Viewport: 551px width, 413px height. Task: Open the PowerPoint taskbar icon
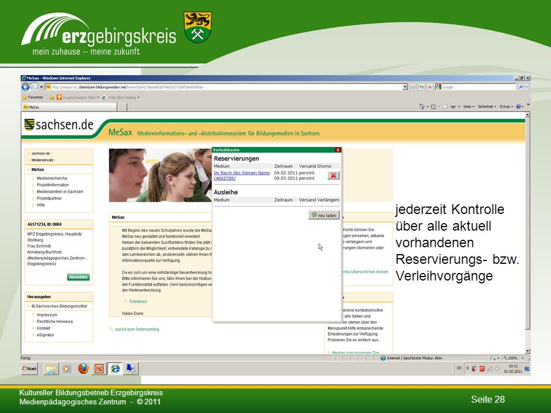tap(99, 369)
